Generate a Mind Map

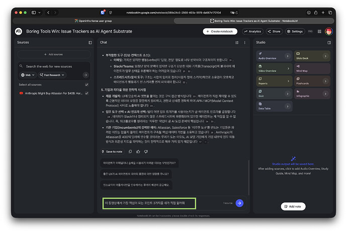(312, 68)
